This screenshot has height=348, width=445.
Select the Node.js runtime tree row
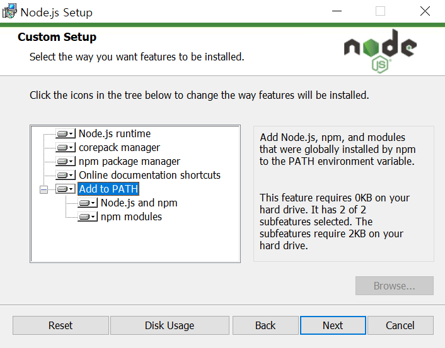pyautogui.click(x=115, y=133)
